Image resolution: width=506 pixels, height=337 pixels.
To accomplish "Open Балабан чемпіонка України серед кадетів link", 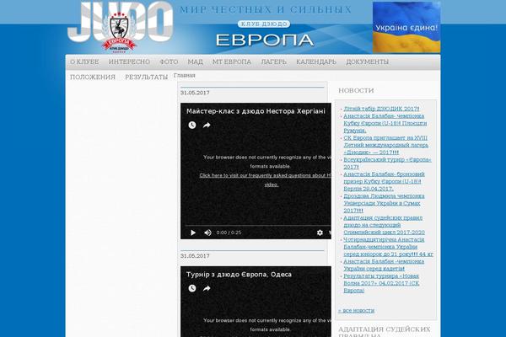I will tap(384, 265).
